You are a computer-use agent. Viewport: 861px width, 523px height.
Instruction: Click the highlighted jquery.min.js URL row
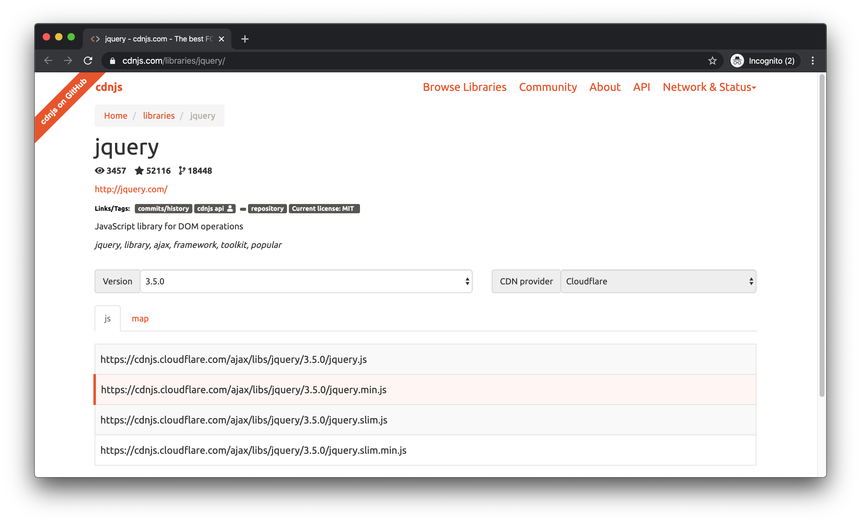(243, 390)
